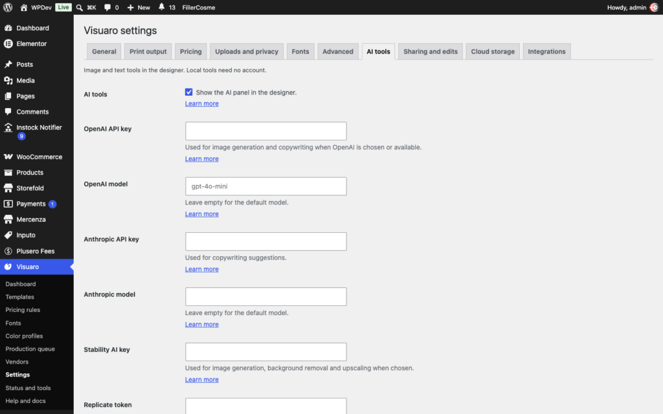Open Status and tools submenu item

(28, 388)
